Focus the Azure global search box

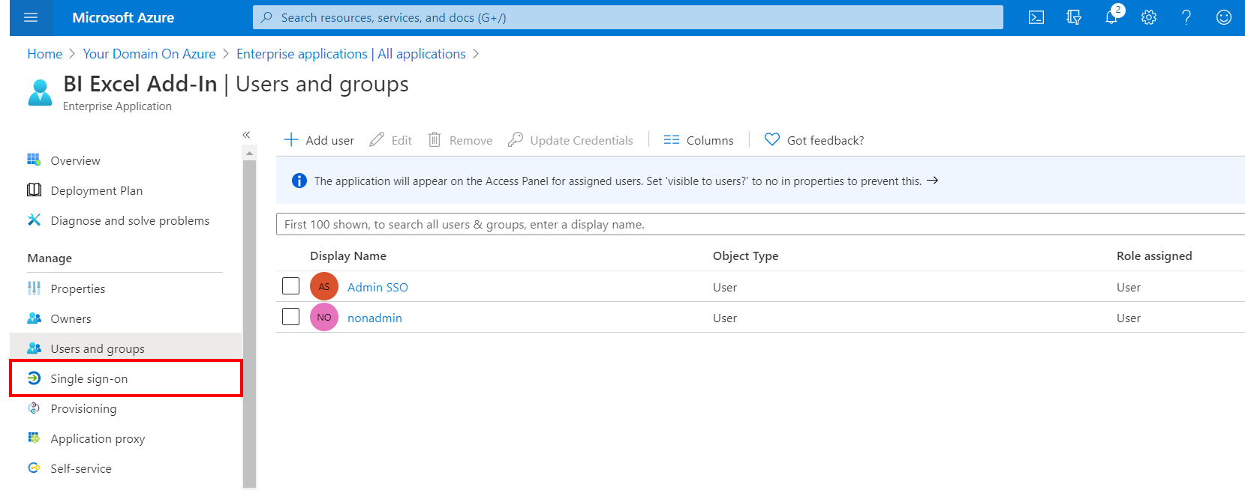(627, 17)
